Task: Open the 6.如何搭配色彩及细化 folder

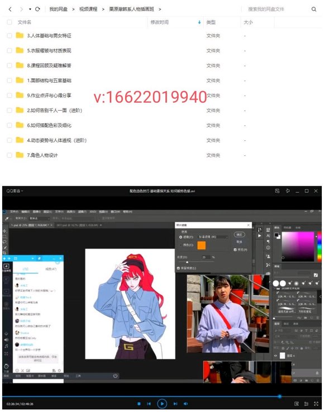Action: click(x=49, y=125)
